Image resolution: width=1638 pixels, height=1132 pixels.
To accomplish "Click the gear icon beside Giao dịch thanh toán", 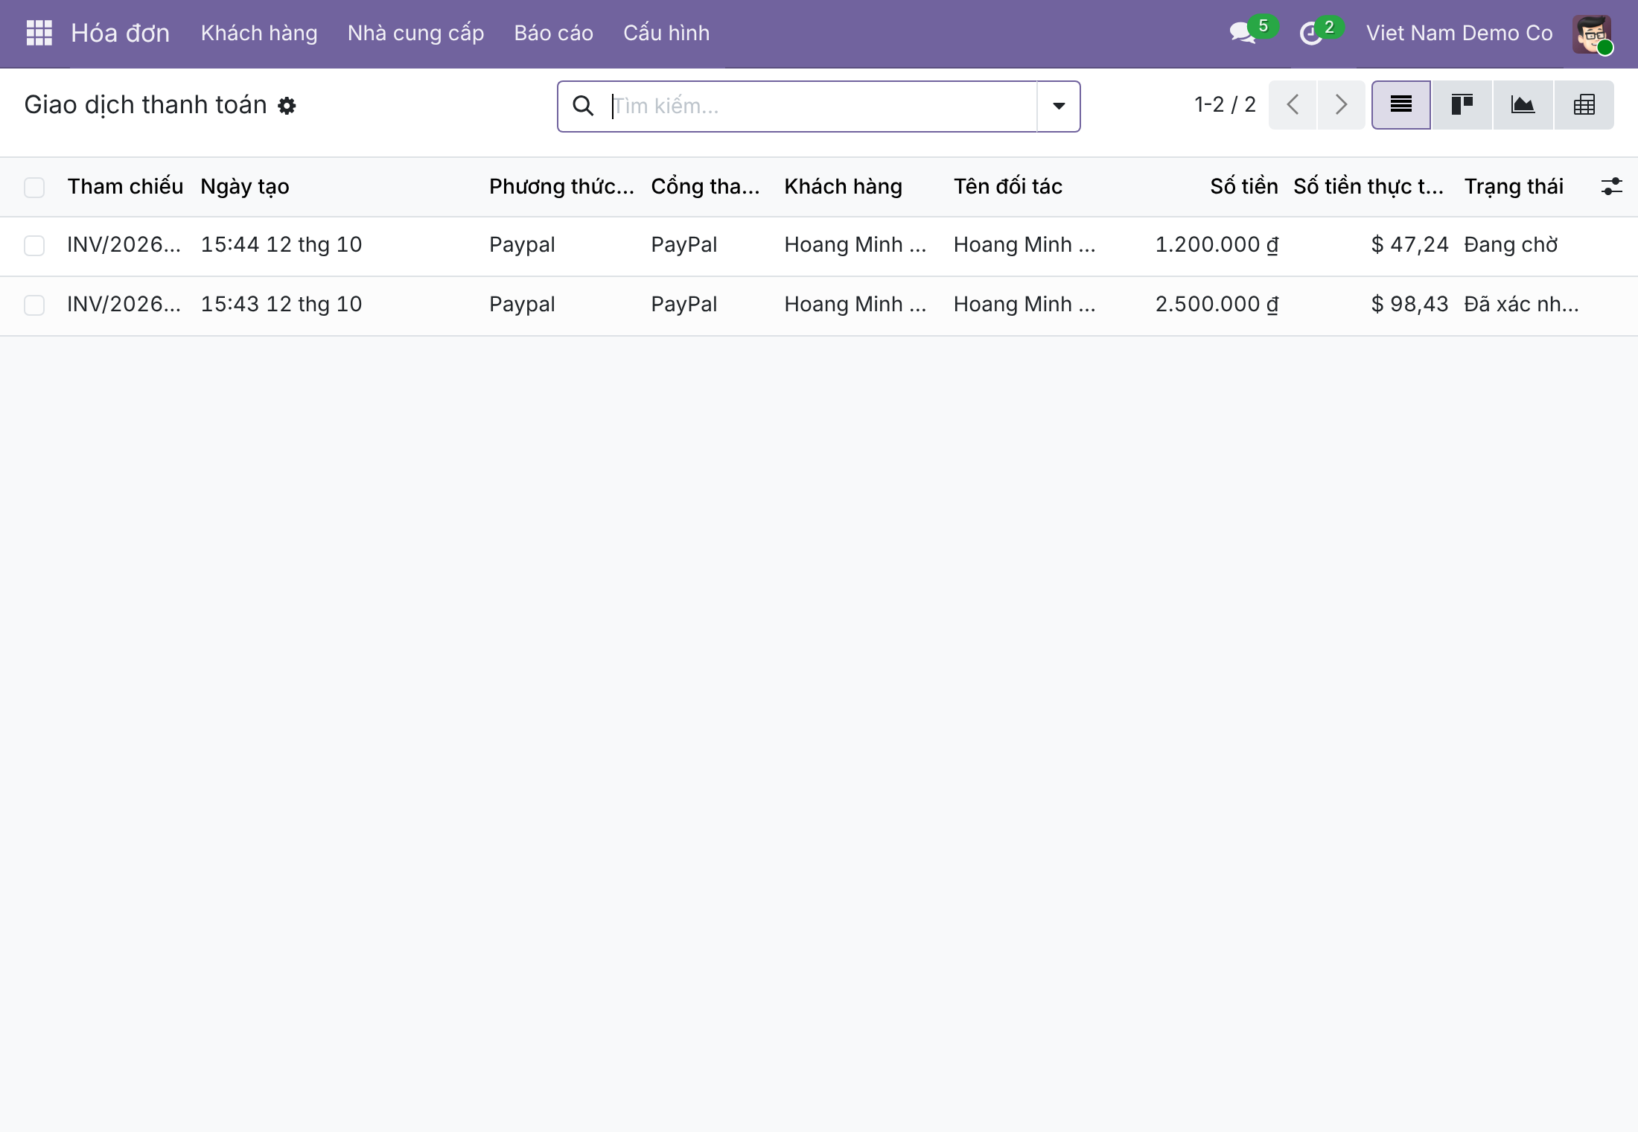I will click(287, 106).
